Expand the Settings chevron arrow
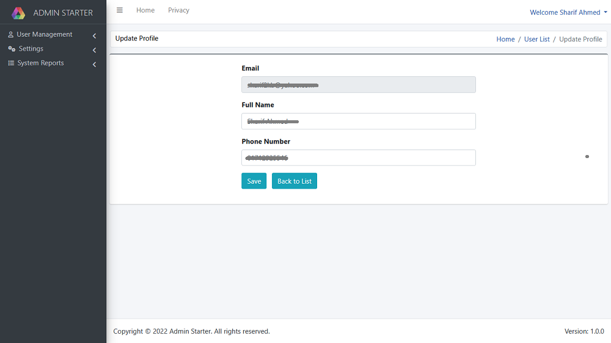Viewport: 611px width, 343px height. (x=94, y=50)
